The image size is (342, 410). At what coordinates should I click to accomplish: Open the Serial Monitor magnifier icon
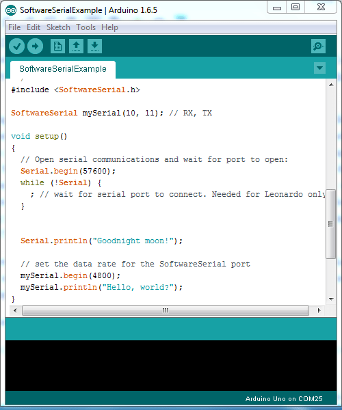318,46
